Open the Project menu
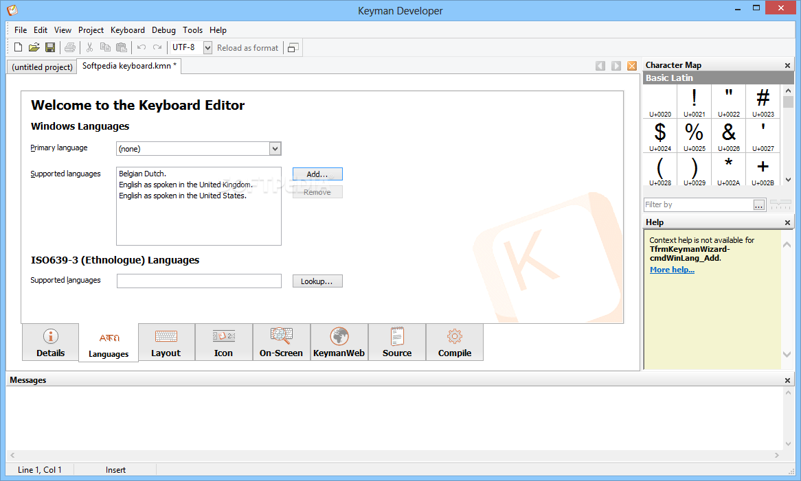The height and width of the screenshot is (481, 801). (x=91, y=30)
